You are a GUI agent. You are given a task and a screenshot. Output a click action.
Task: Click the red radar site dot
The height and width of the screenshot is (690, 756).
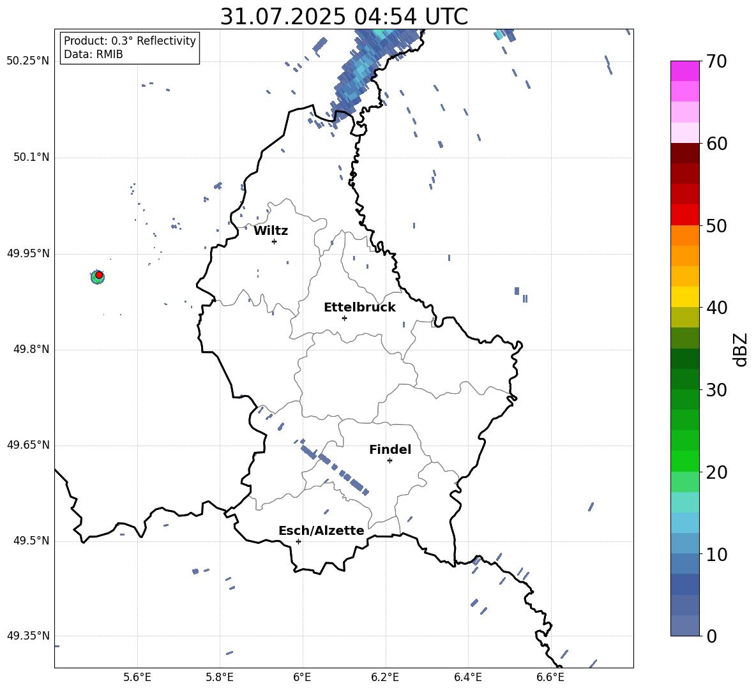pyautogui.click(x=99, y=275)
